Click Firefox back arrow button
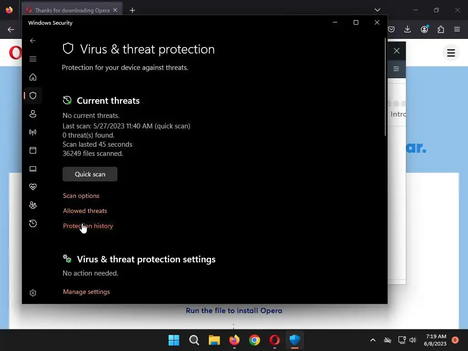The height and width of the screenshot is (351, 468). (11, 30)
